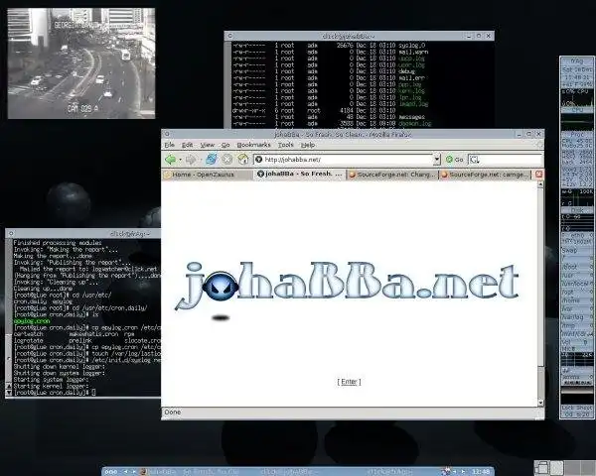Open the Tools menu in Firefox
The height and width of the screenshot is (476, 596).
[x=285, y=145]
